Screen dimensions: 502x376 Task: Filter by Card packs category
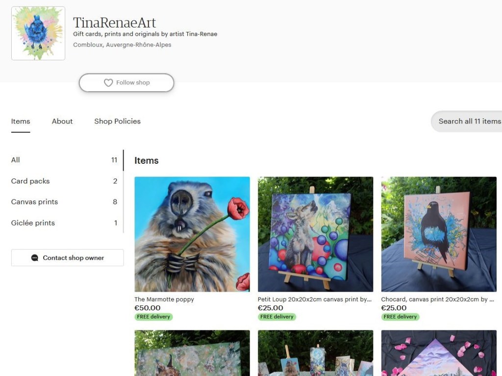pyautogui.click(x=64, y=181)
